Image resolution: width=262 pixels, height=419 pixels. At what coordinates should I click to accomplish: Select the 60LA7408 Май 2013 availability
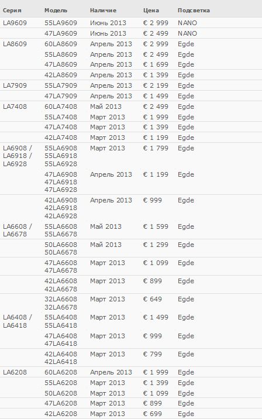[x=106, y=107]
